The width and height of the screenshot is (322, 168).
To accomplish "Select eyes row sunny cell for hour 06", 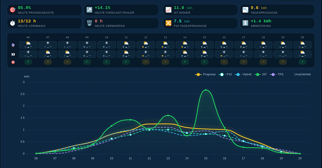I will pos(28,54).
